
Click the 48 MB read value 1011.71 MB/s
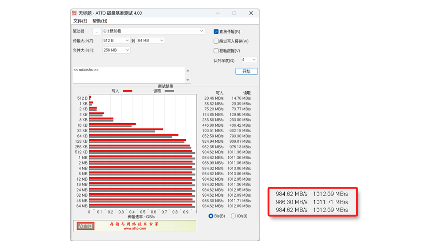[x=239, y=201]
